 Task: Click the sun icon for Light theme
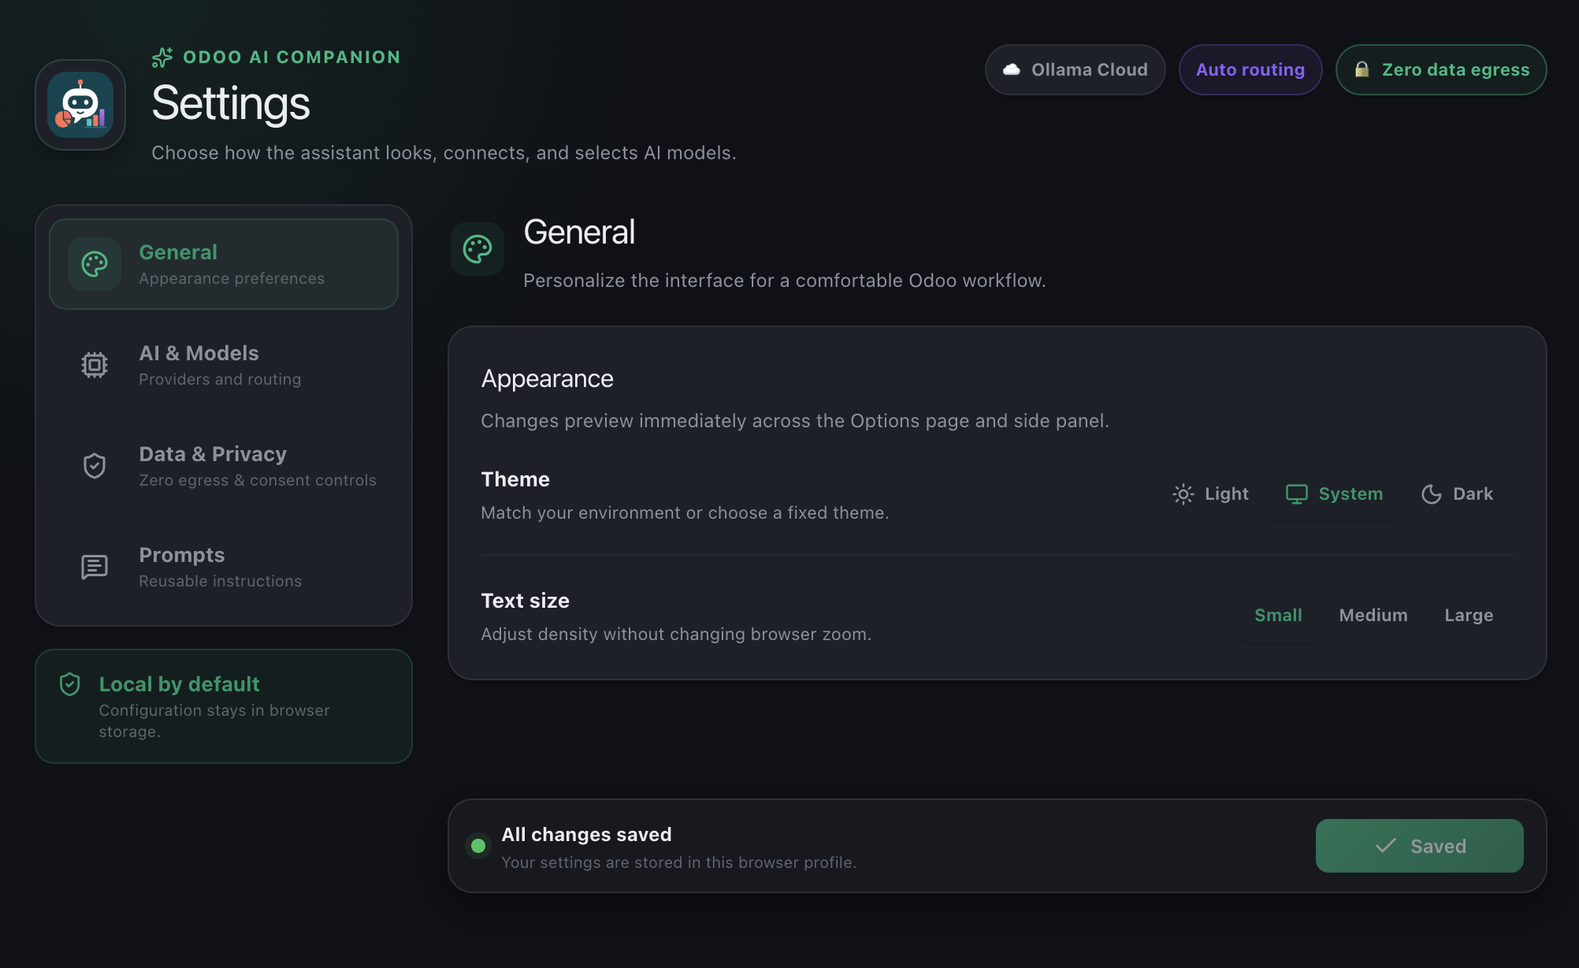[1183, 494]
